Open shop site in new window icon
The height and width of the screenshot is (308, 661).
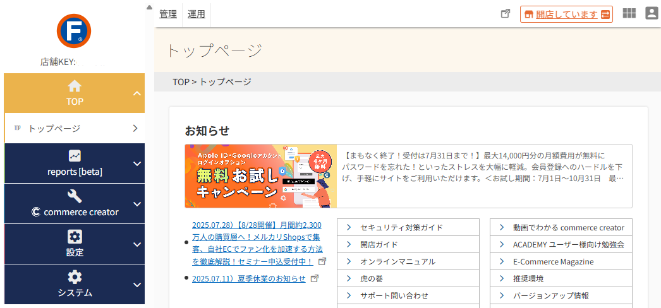coord(506,13)
